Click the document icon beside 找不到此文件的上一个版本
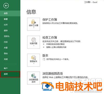The height and width of the screenshot is (94, 104). coord(44,59)
